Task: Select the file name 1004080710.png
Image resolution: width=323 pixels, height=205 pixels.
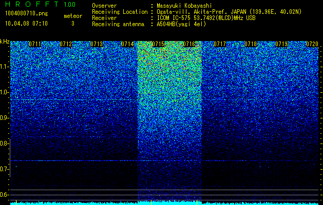Action: (26, 13)
